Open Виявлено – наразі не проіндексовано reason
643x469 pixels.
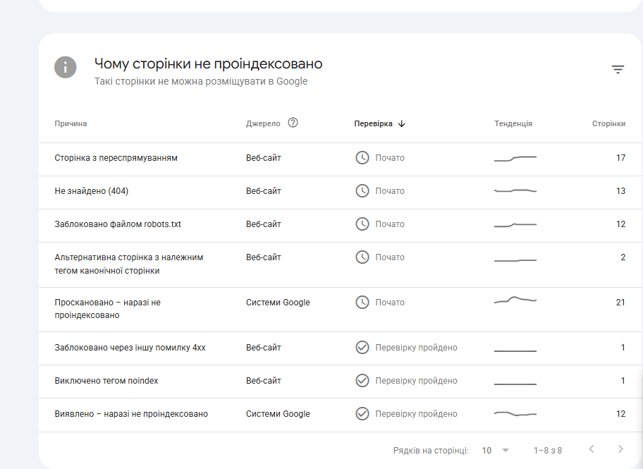(131, 413)
